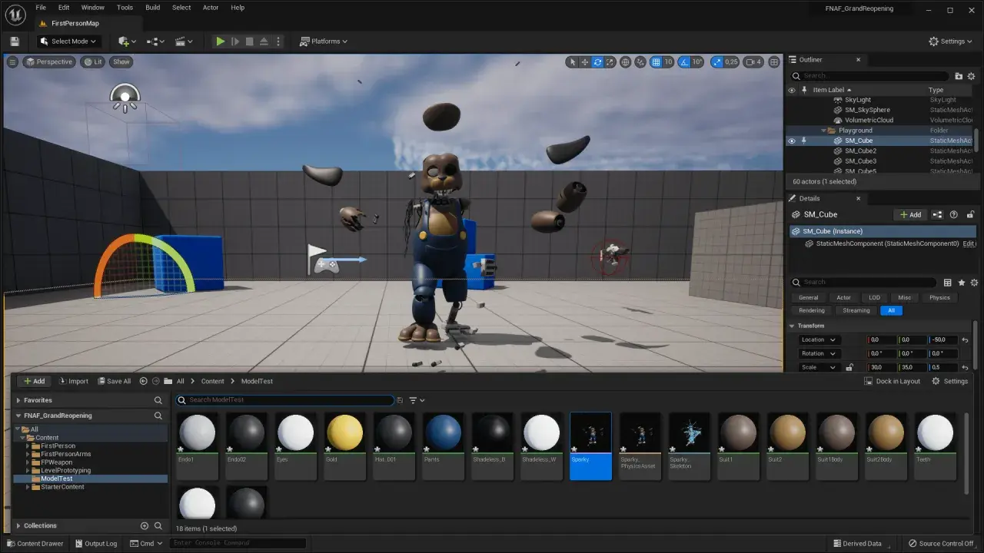The height and width of the screenshot is (553, 984).
Task: Open the Cinematics clapperboard dropdown
Action: pos(184,41)
